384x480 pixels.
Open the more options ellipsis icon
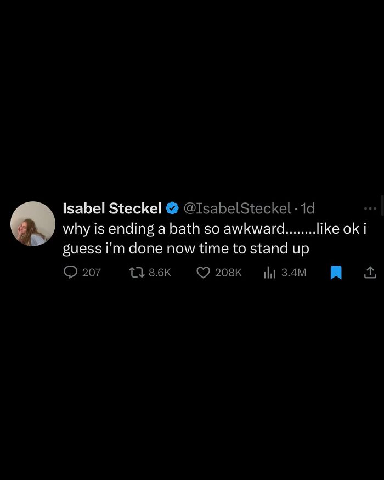coord(371,207)
